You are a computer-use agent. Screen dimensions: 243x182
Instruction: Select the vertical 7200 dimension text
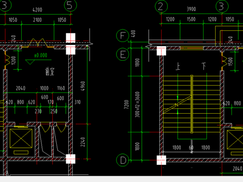coord(127,104)
